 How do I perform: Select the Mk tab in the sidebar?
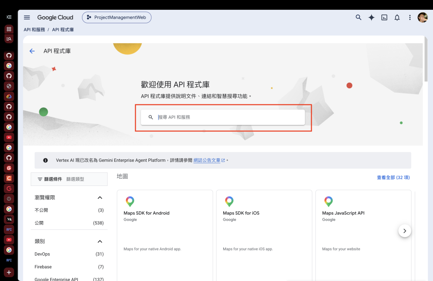pos(9,219)
